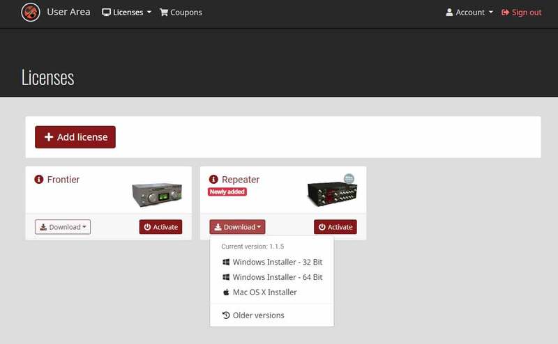558x344 pixels.
Task: Click the Add license button
Action: tap(75, 137)
